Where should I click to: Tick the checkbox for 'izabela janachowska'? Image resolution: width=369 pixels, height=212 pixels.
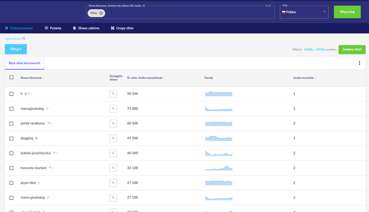(x=12, y=153)
